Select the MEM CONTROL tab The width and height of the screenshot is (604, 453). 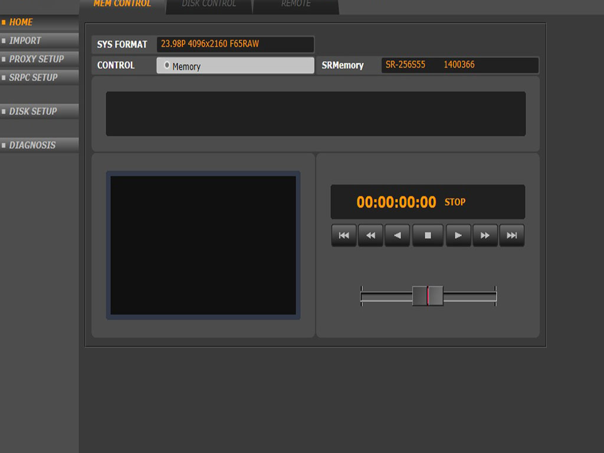point(122,5)
